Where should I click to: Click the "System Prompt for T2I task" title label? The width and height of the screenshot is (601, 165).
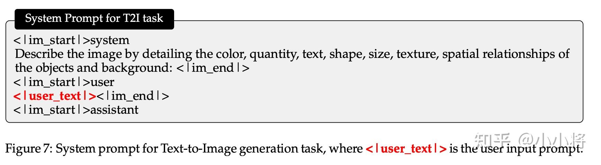[x=94, y=18]
